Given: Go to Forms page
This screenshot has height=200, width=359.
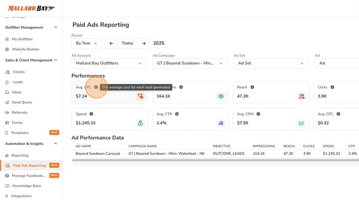Looking at the screenshot, I should (17, 123).
